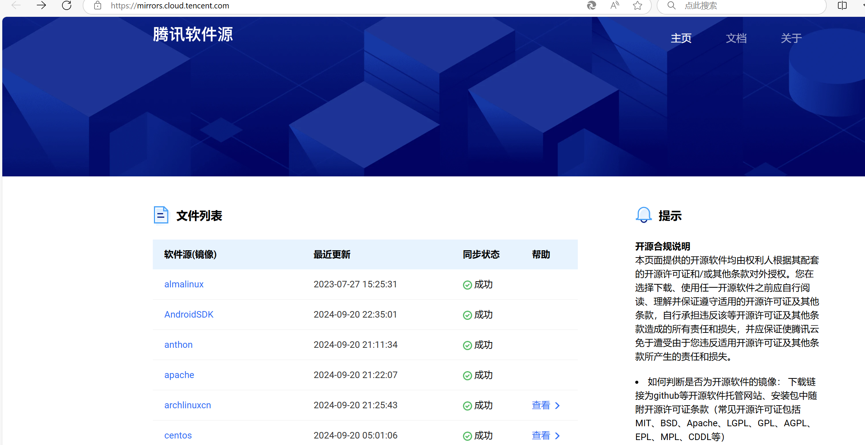Click the success check icon for almalinux
The width and height of the screenshot is (865, 445).
click(x=467, y=285)
